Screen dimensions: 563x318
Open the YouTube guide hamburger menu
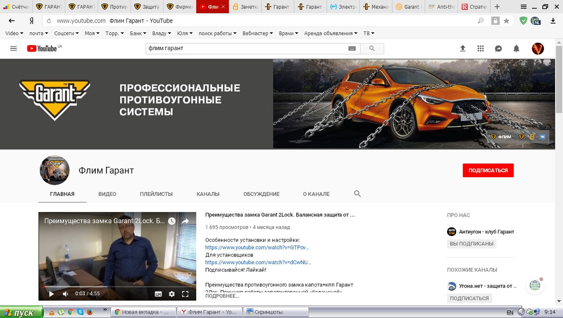pyautogui.click(x=14, y=48)
